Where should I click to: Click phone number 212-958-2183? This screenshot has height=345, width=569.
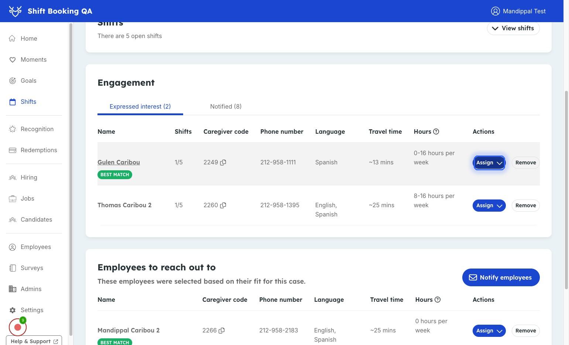click(278, 330)
